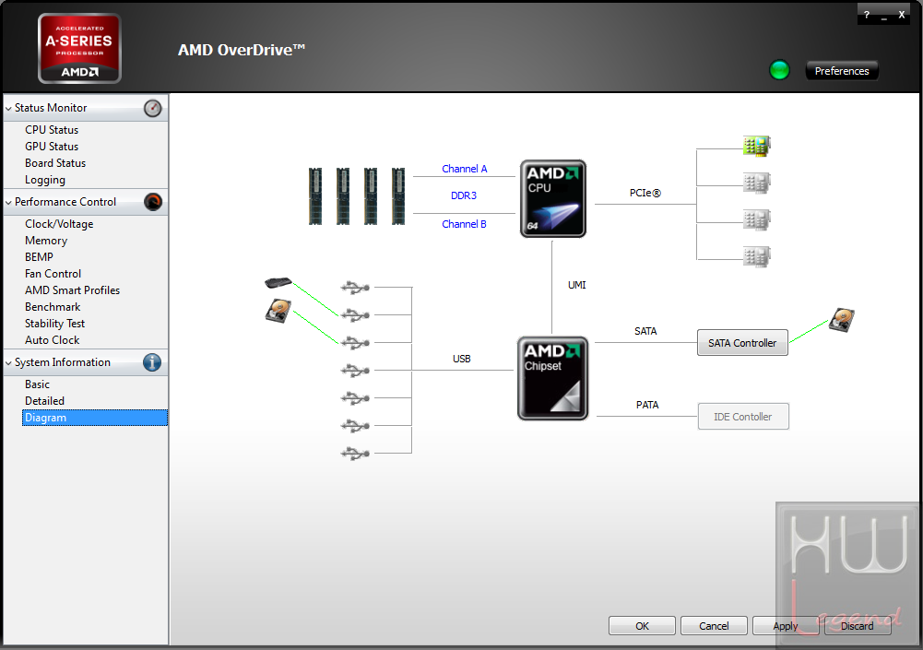Open Board Status page

tap(55, 162)
